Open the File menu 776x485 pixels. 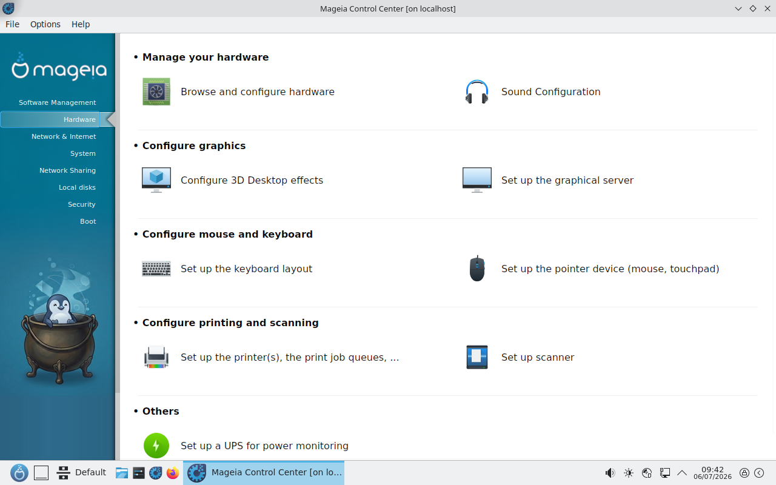13,24
